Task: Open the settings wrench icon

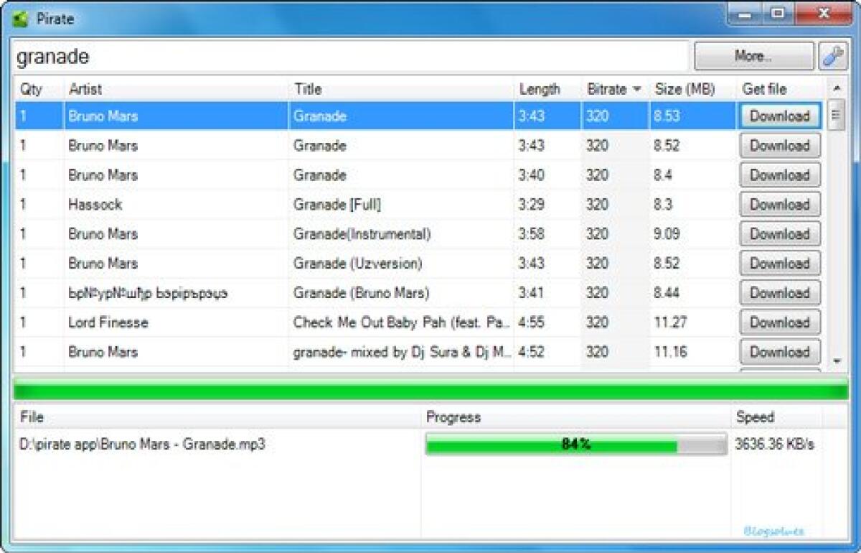Action: pyautogui.click(x=832, y=55)
